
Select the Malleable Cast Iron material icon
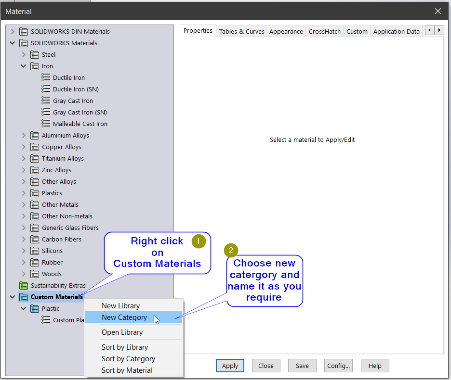(x=46, y=124)
